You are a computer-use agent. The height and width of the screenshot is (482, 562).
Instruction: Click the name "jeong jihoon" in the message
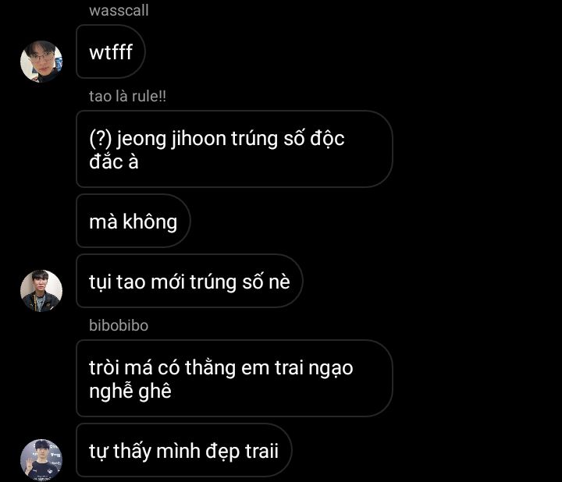(171, 139)
